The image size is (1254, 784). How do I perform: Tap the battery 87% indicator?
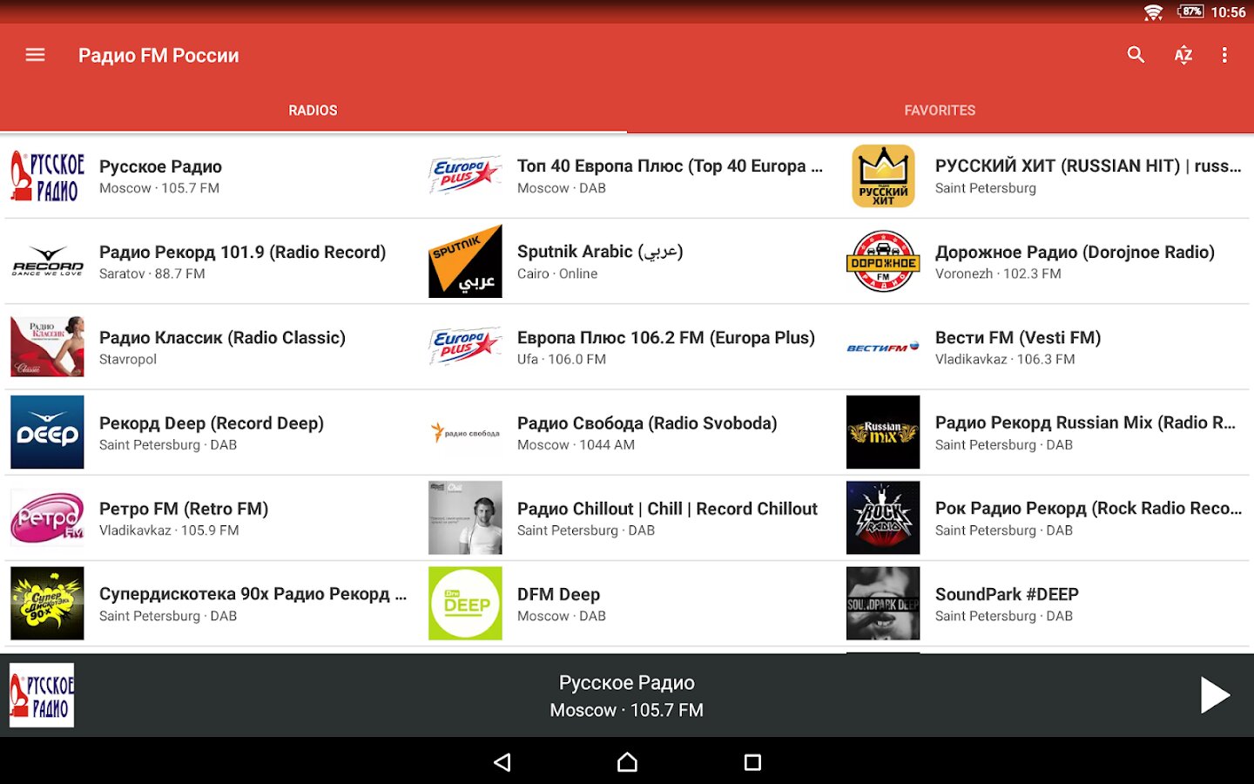1190,11
